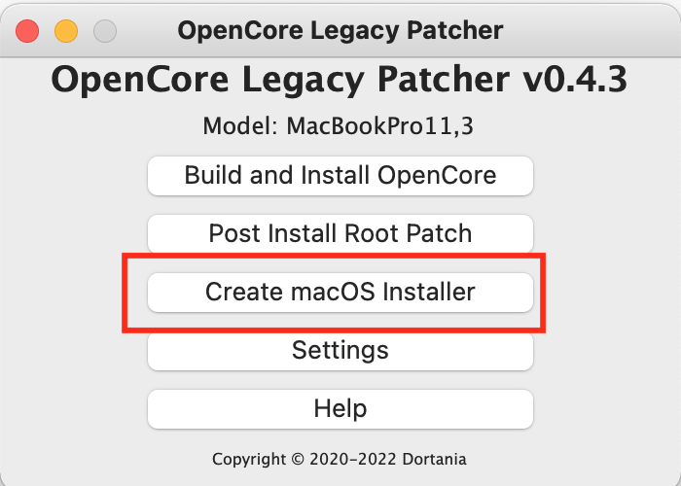Image resolution: width=681 pixels, height=486 pixels.
Task: Click the v0.4.3 version number in the heading
Action: click(x=575, y=80)
